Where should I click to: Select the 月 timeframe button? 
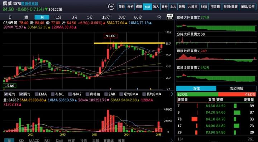(42, 17)
